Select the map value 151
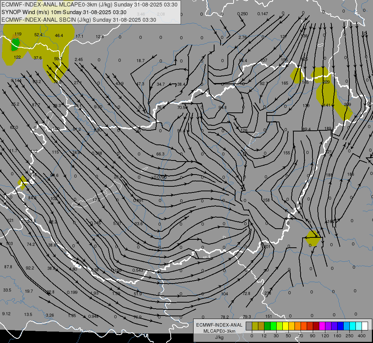Screen dimensions: 373x343 point(269,316)
